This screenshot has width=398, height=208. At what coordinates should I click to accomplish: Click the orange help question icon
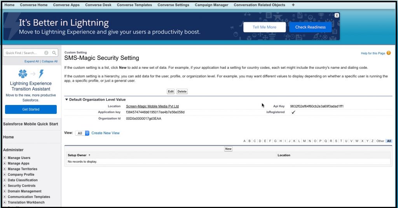click(x=389, y=53)
